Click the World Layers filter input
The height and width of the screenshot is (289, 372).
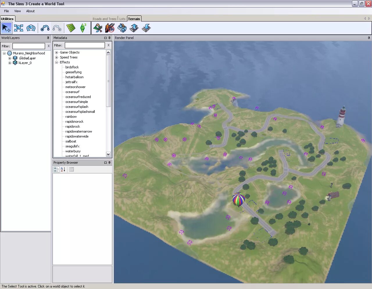29,46
